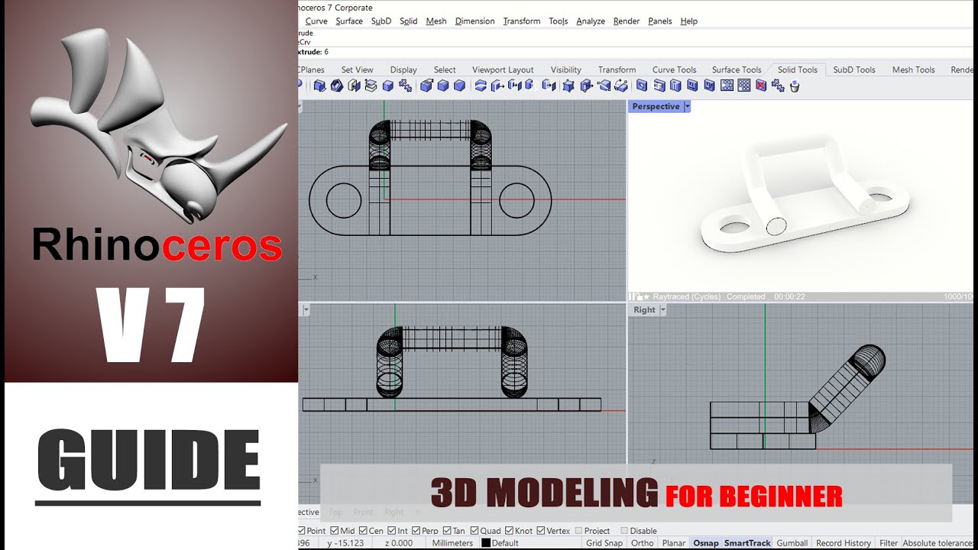Viewport: 978px width, 550px height.
Task: Open the Surface menu
Action: (349, 21)
